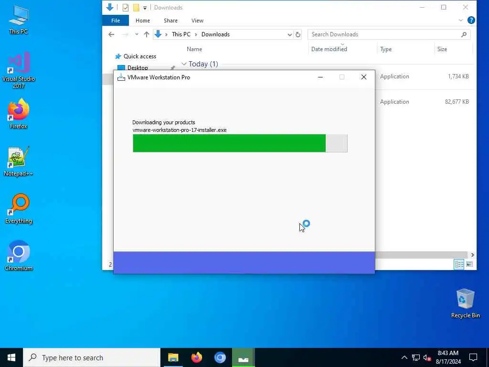
Task: Launch Visual Studio 2017 desktop shortcut
Action: 19,70
